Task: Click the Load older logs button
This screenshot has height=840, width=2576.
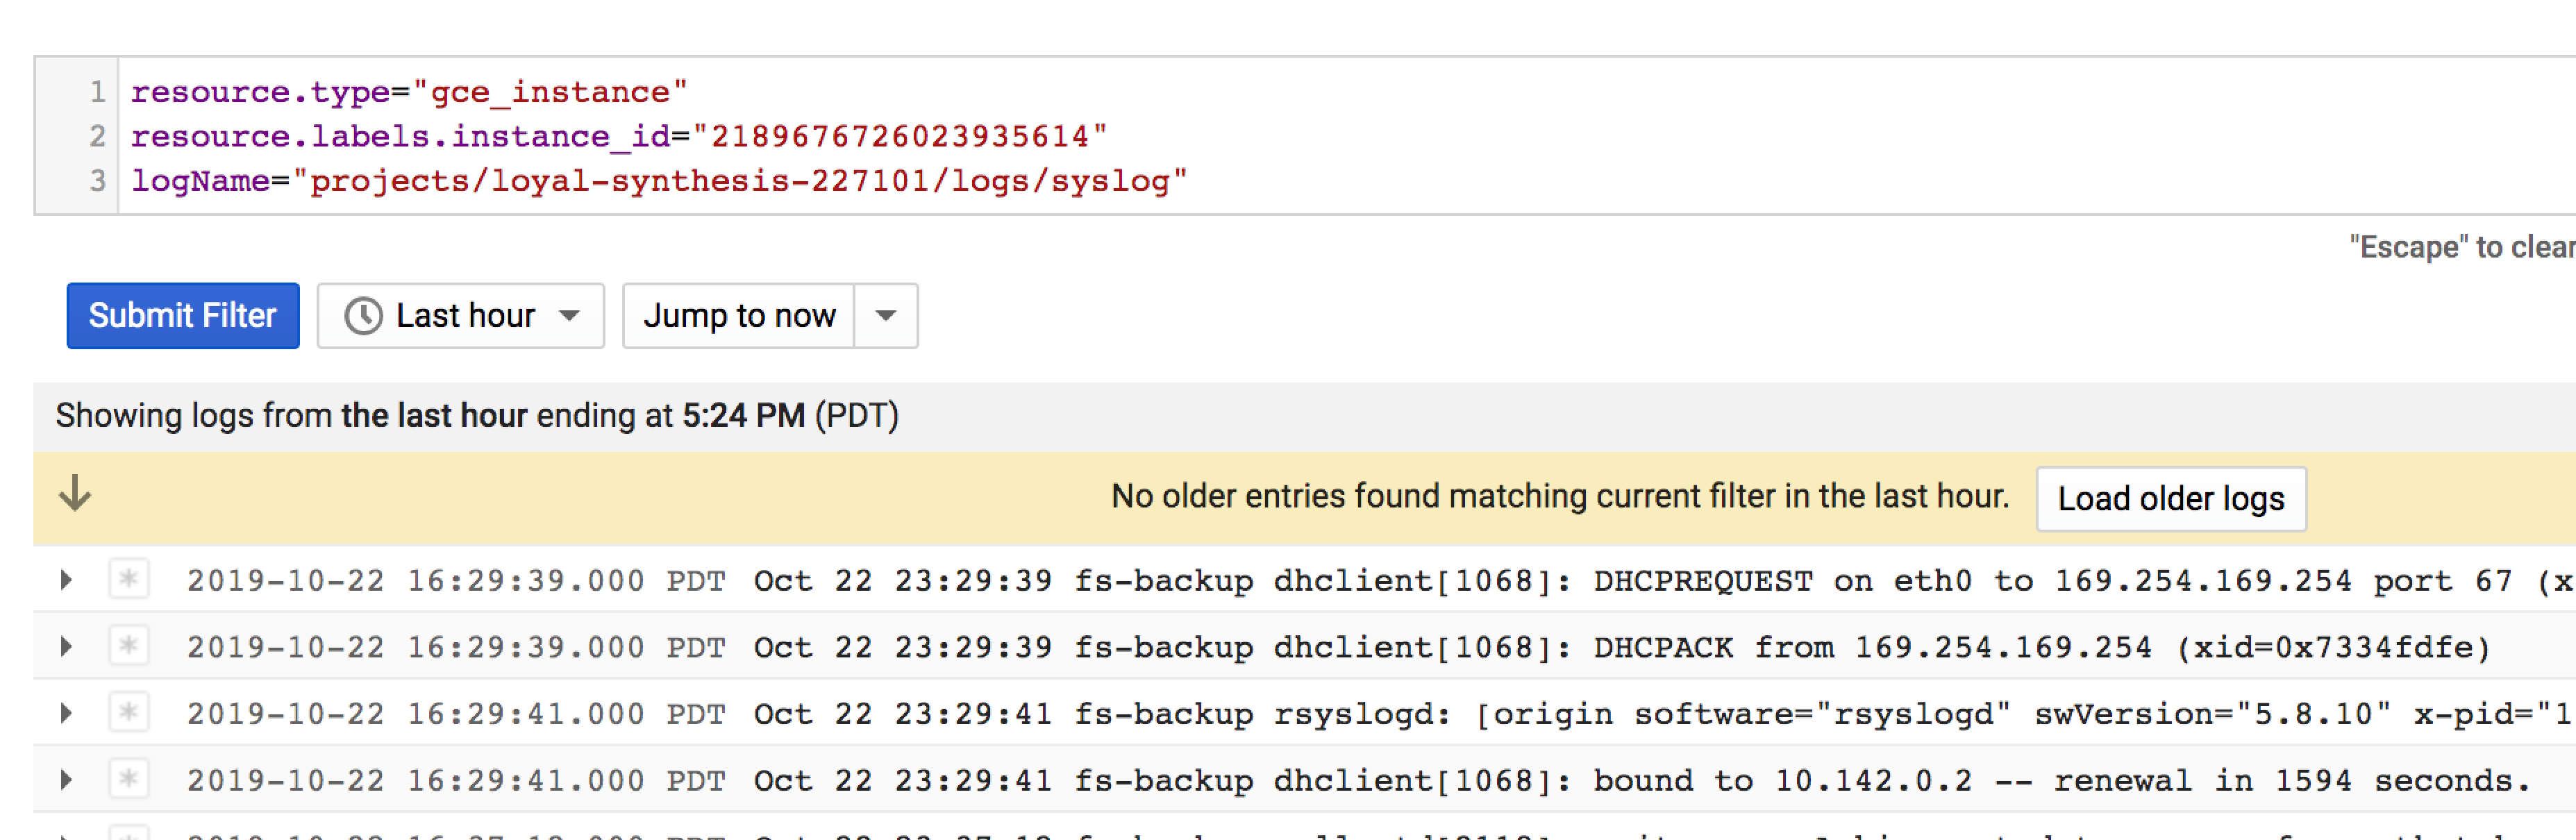Action: click(x=2170, y=498)
